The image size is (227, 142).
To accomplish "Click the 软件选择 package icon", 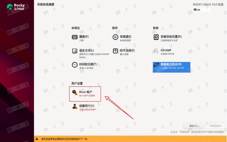I will pos(115,51).
